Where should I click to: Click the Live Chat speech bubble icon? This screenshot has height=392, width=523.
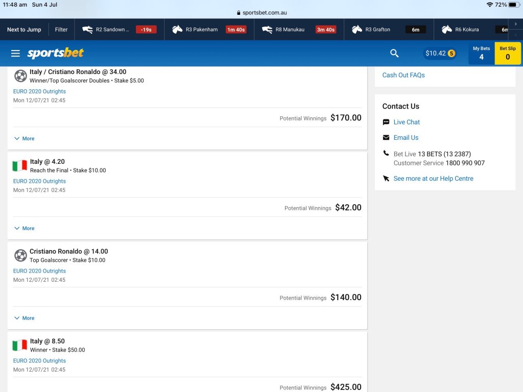pos(386,122)
